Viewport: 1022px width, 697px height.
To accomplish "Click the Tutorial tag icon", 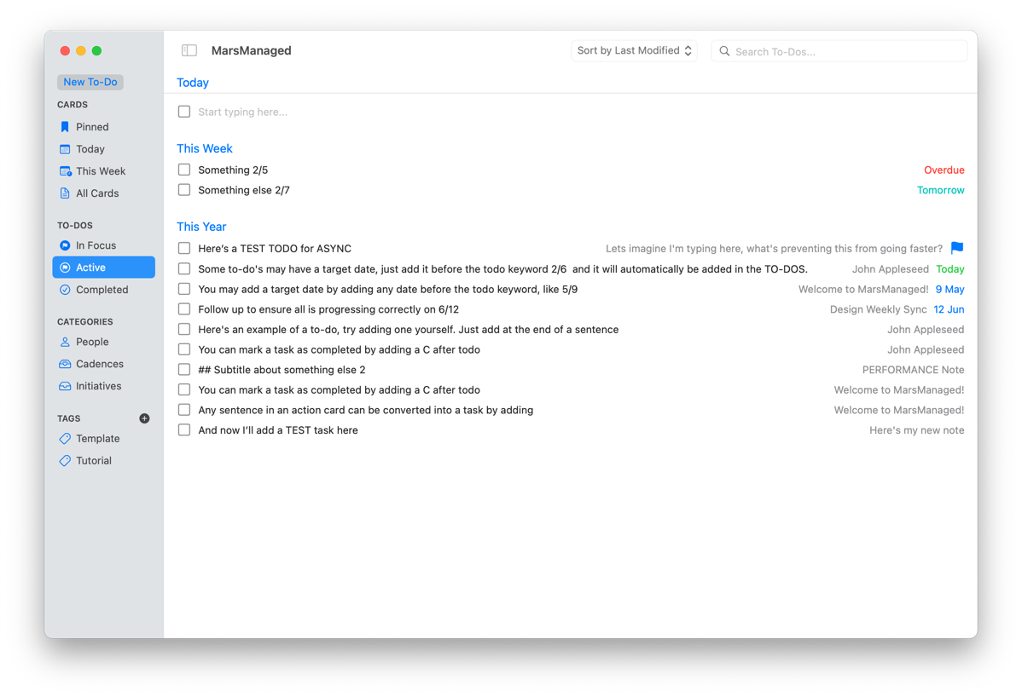I will point(65,461).
